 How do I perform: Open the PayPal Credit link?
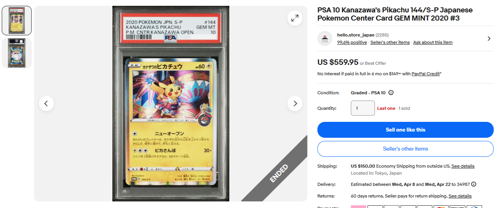click(426, 74)
